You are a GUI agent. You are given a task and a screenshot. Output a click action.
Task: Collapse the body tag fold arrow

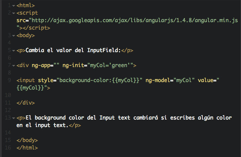14,36
